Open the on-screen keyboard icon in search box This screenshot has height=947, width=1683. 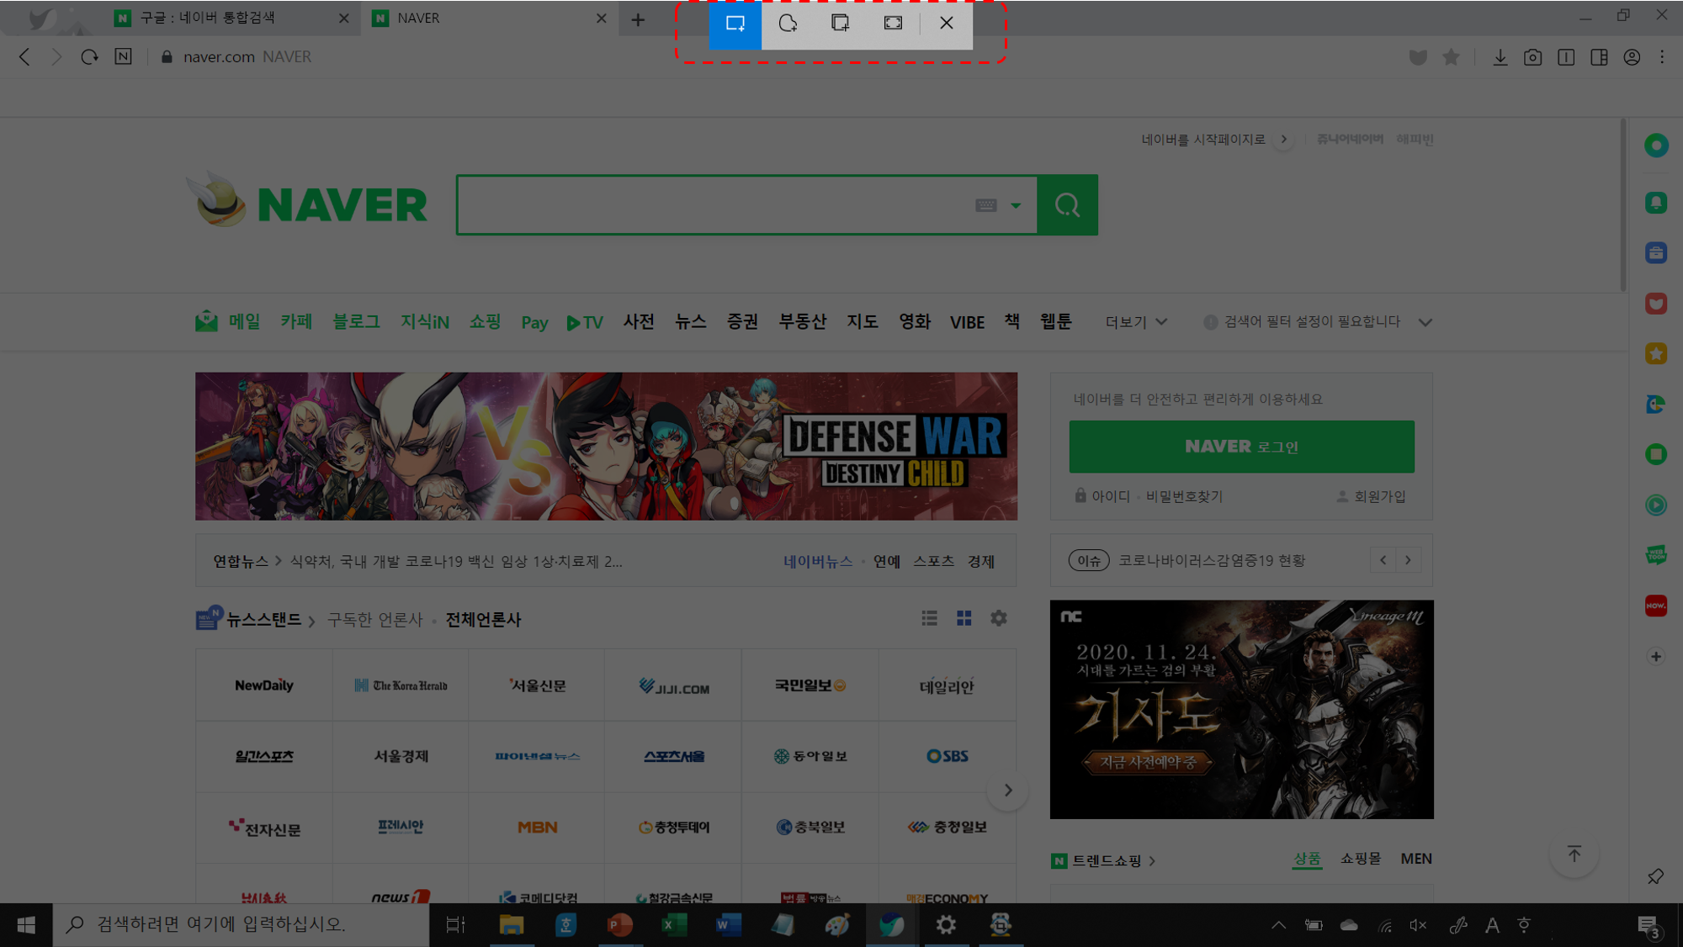(x=986, y=205)
